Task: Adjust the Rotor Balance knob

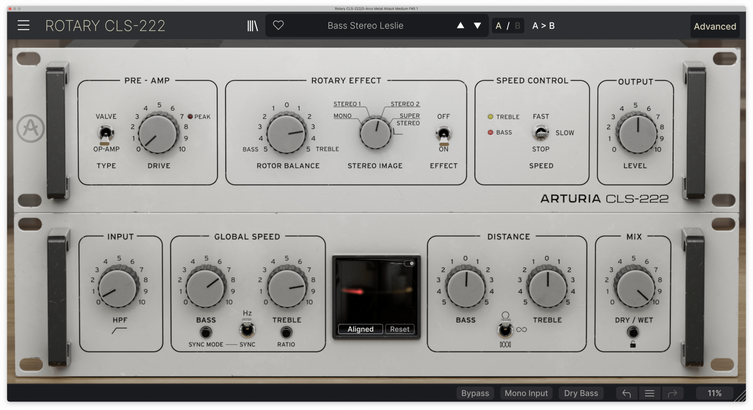Action: click(x=286, y=133)
